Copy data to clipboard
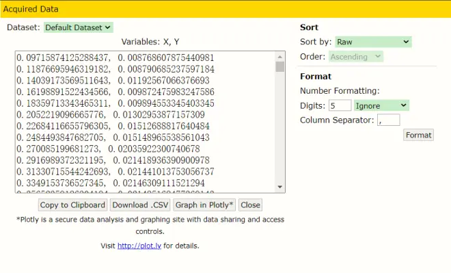Image resolution: width=451 pixels, height=273 pixels. (x=72, y=205)
